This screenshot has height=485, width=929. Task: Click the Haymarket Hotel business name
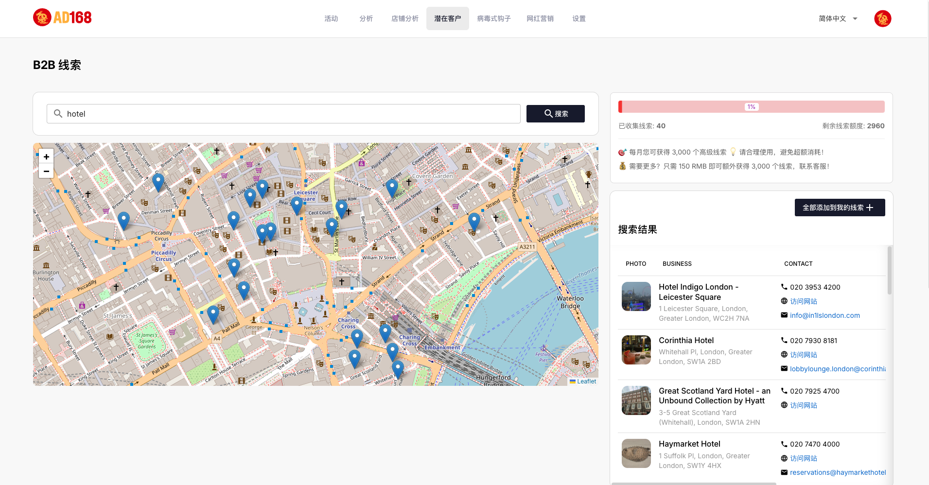[x=689, y=444]
